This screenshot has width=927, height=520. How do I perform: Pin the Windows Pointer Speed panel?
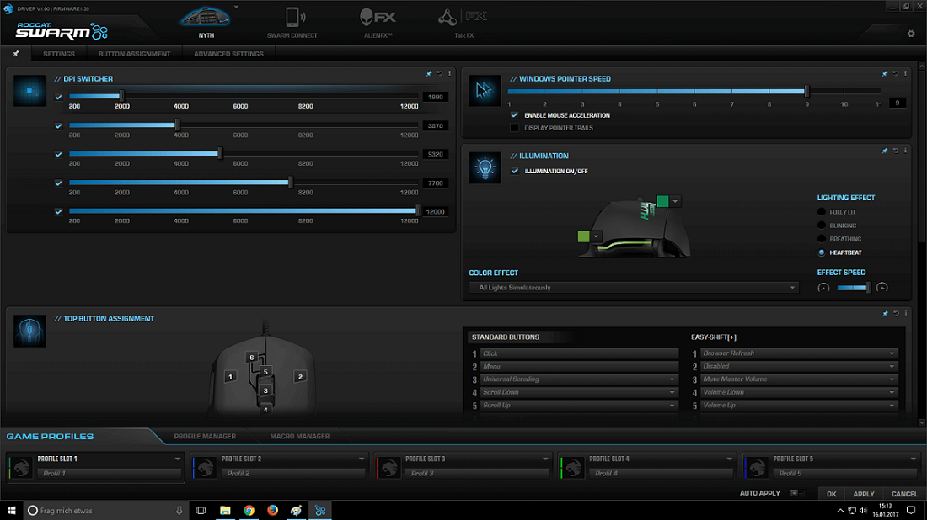(884, 74)
